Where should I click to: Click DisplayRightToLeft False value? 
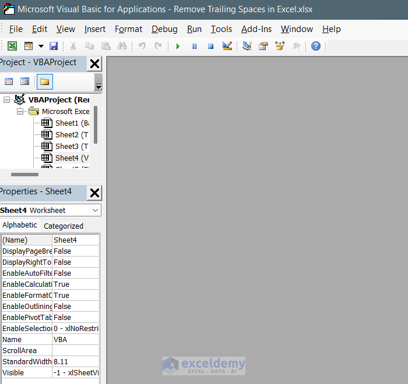click(76, 262)
